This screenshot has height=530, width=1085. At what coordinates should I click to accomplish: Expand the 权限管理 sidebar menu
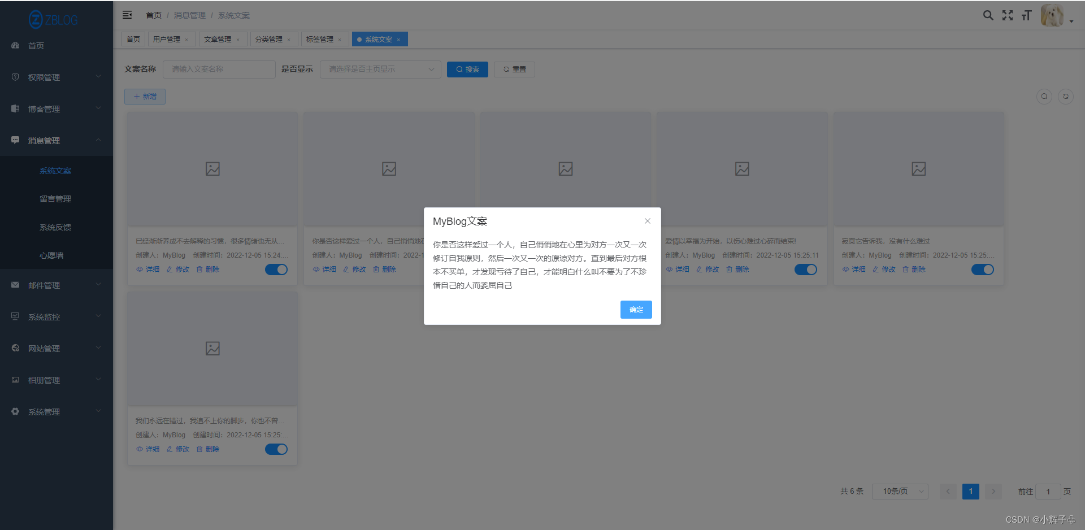[x=57, y=77]
